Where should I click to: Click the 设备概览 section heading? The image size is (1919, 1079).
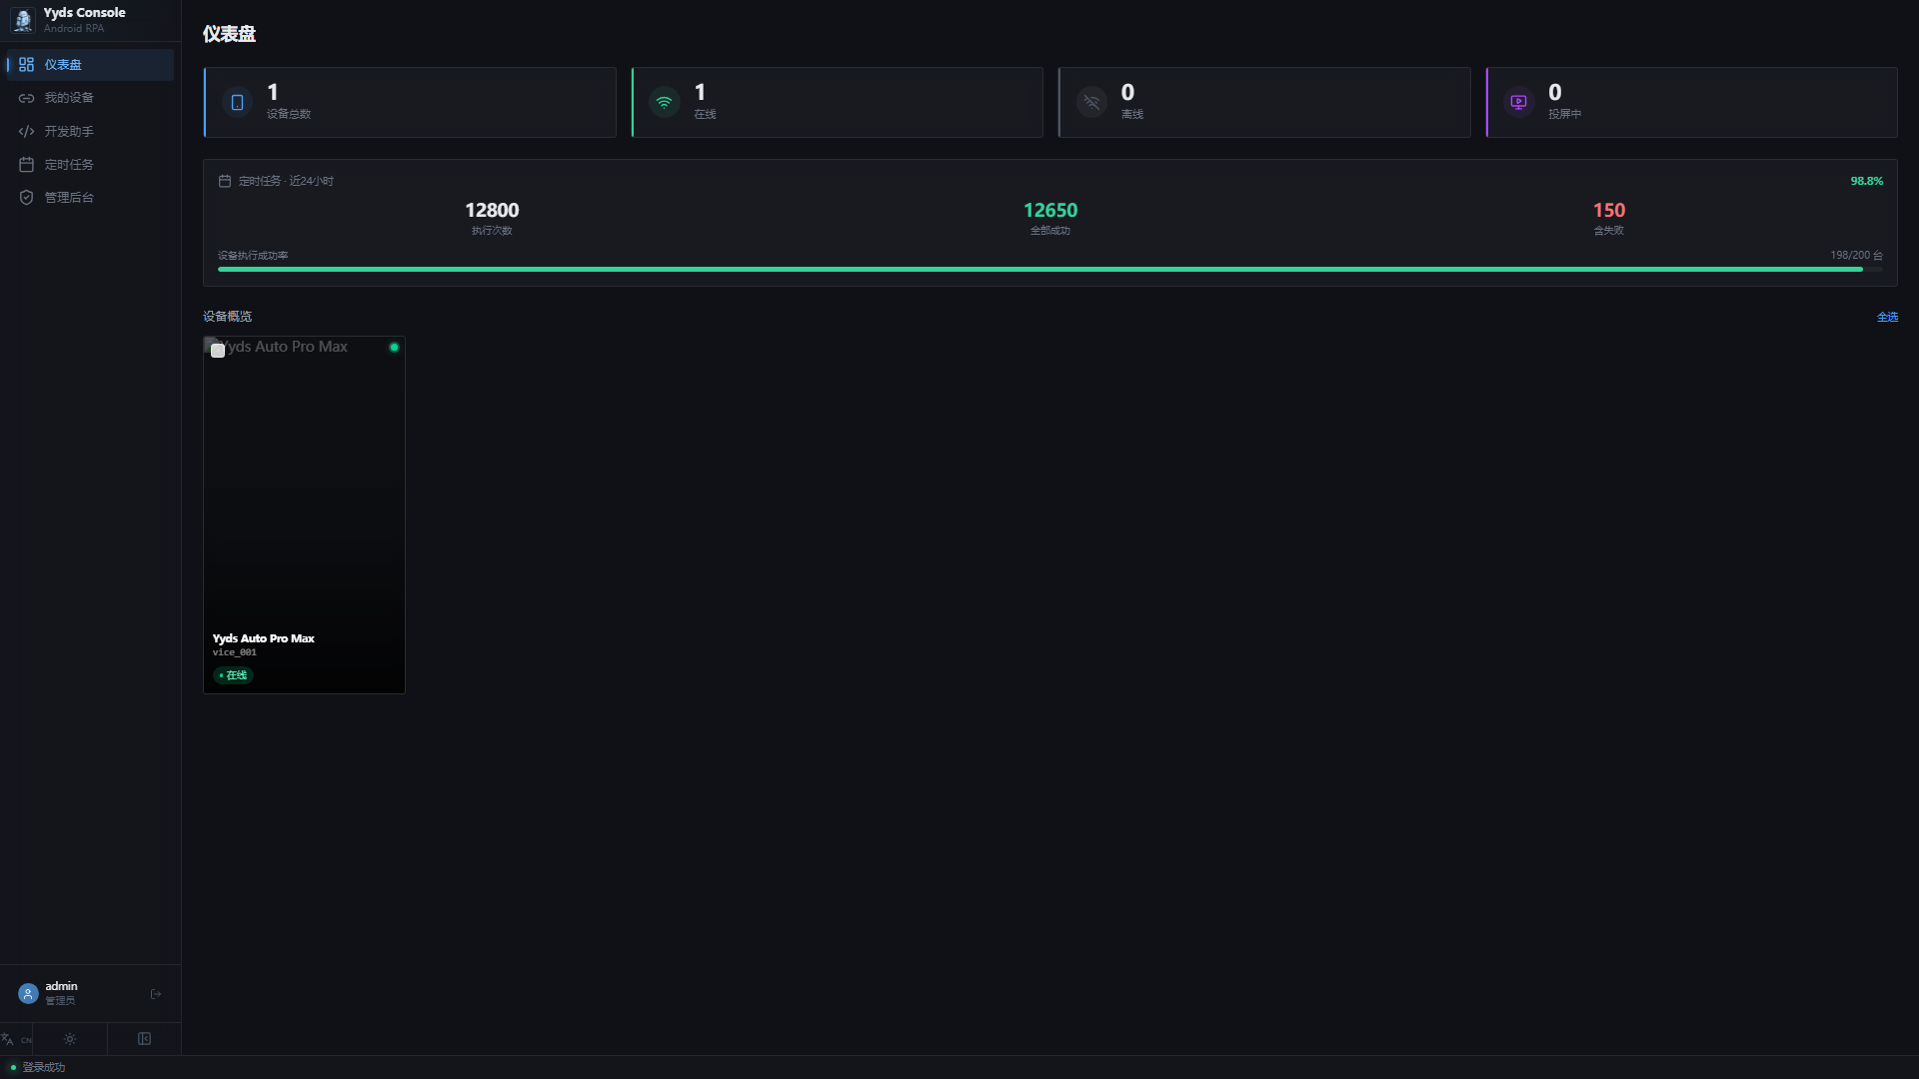coord(227,317)
